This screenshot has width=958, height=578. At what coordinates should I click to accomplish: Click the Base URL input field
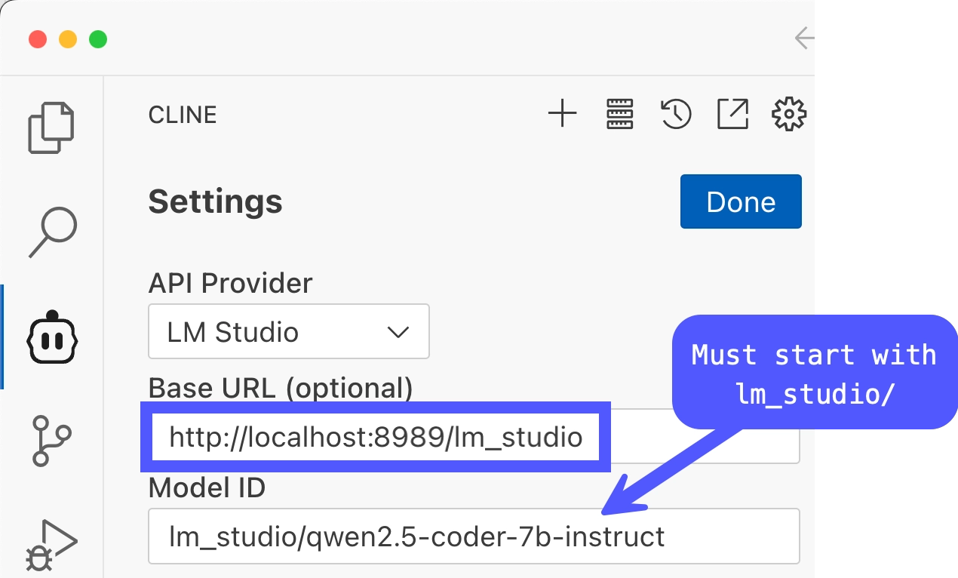[474, 437]
